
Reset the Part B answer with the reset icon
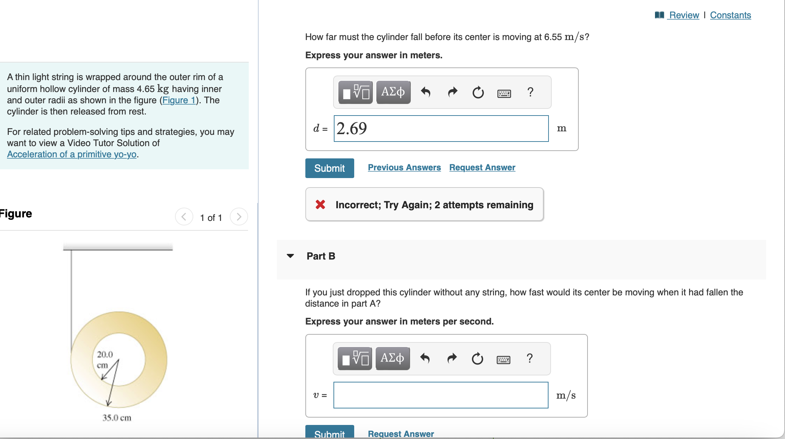(477, 359)
